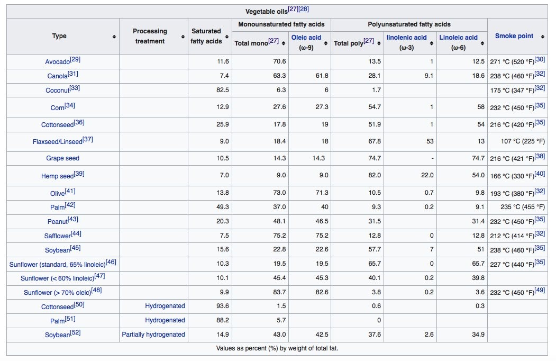
Task: Open Sunflower (standard, 65% linoleic) link
Action: point(58,265)
